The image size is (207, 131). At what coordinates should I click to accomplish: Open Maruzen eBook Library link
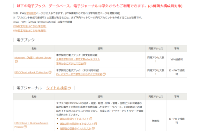pyautogui.click(x=33, y=58)
